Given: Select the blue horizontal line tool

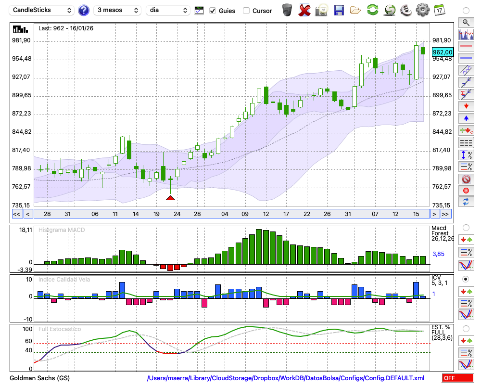Looking at the screenshot, I should tap(466, 58).
